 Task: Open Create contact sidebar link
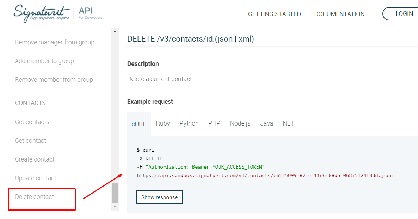click(x=35, y=159)
